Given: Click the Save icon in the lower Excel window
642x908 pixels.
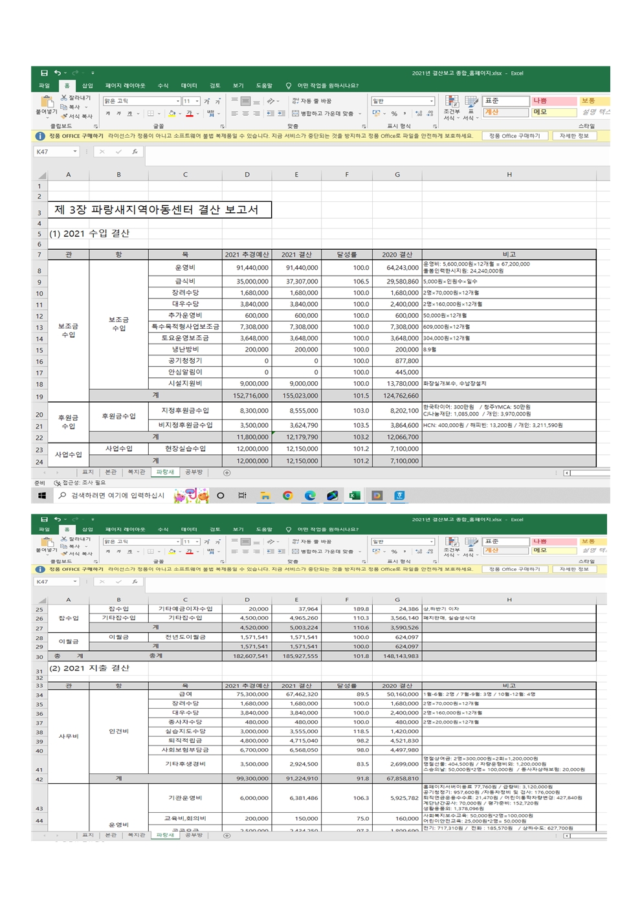Looking at the screenshot, I should coord(44,519).
